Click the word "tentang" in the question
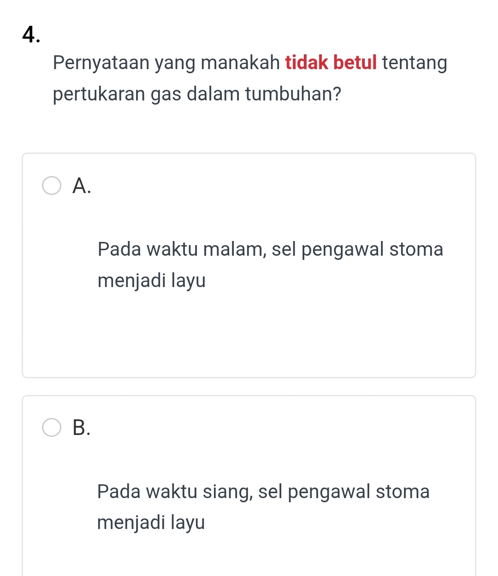Image resolution: width=498 pixels, height=576 pixels. coord(415,63)
